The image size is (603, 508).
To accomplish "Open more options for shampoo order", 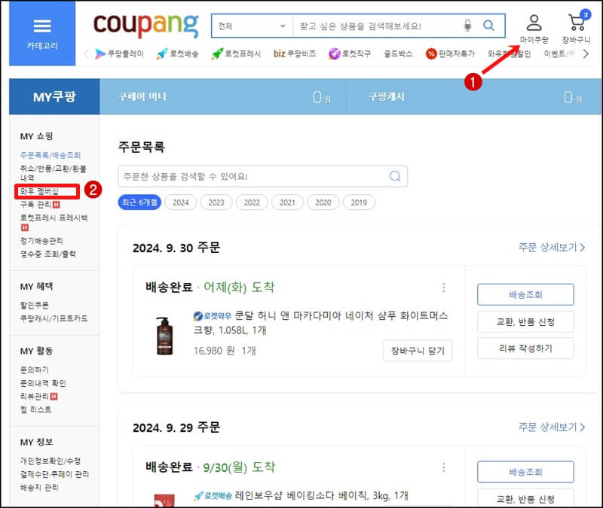I will (x=444, y=287).
